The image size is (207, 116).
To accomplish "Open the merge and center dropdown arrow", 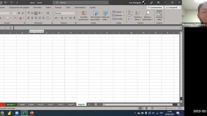I will (x=50, y=18).
